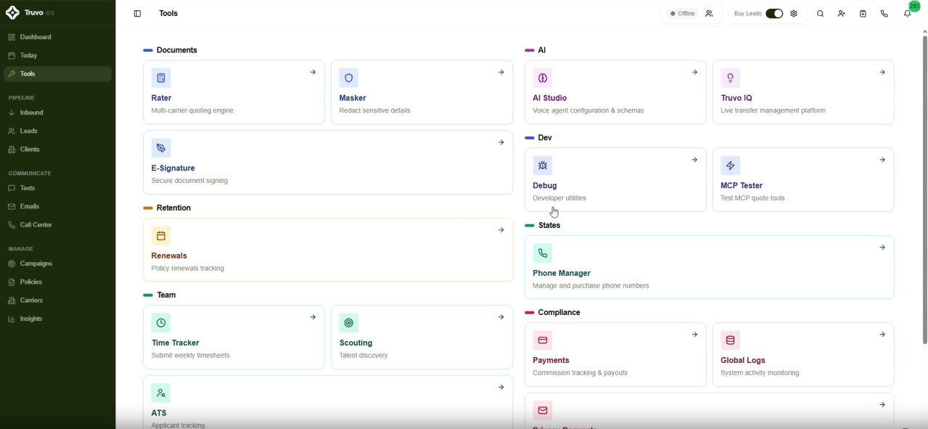928x429 pixels.
Task: Click arrow on the Renewals card
Action: pyautogui.click(x=501, y=230)
